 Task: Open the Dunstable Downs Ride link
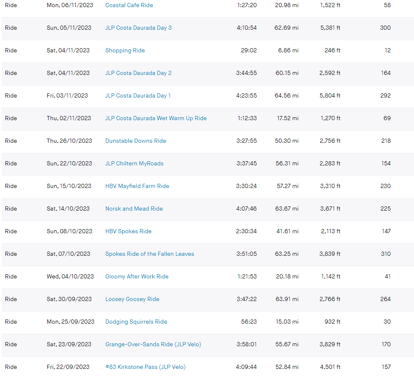coord(136,141)
